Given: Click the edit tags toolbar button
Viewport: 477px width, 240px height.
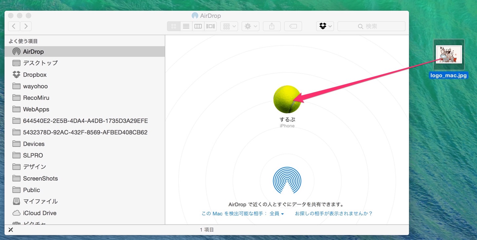Looking at the screenshot, I should coord(293,26).
